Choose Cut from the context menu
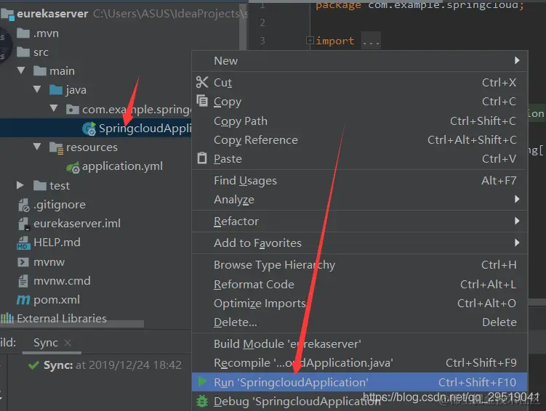 point(360,83)
